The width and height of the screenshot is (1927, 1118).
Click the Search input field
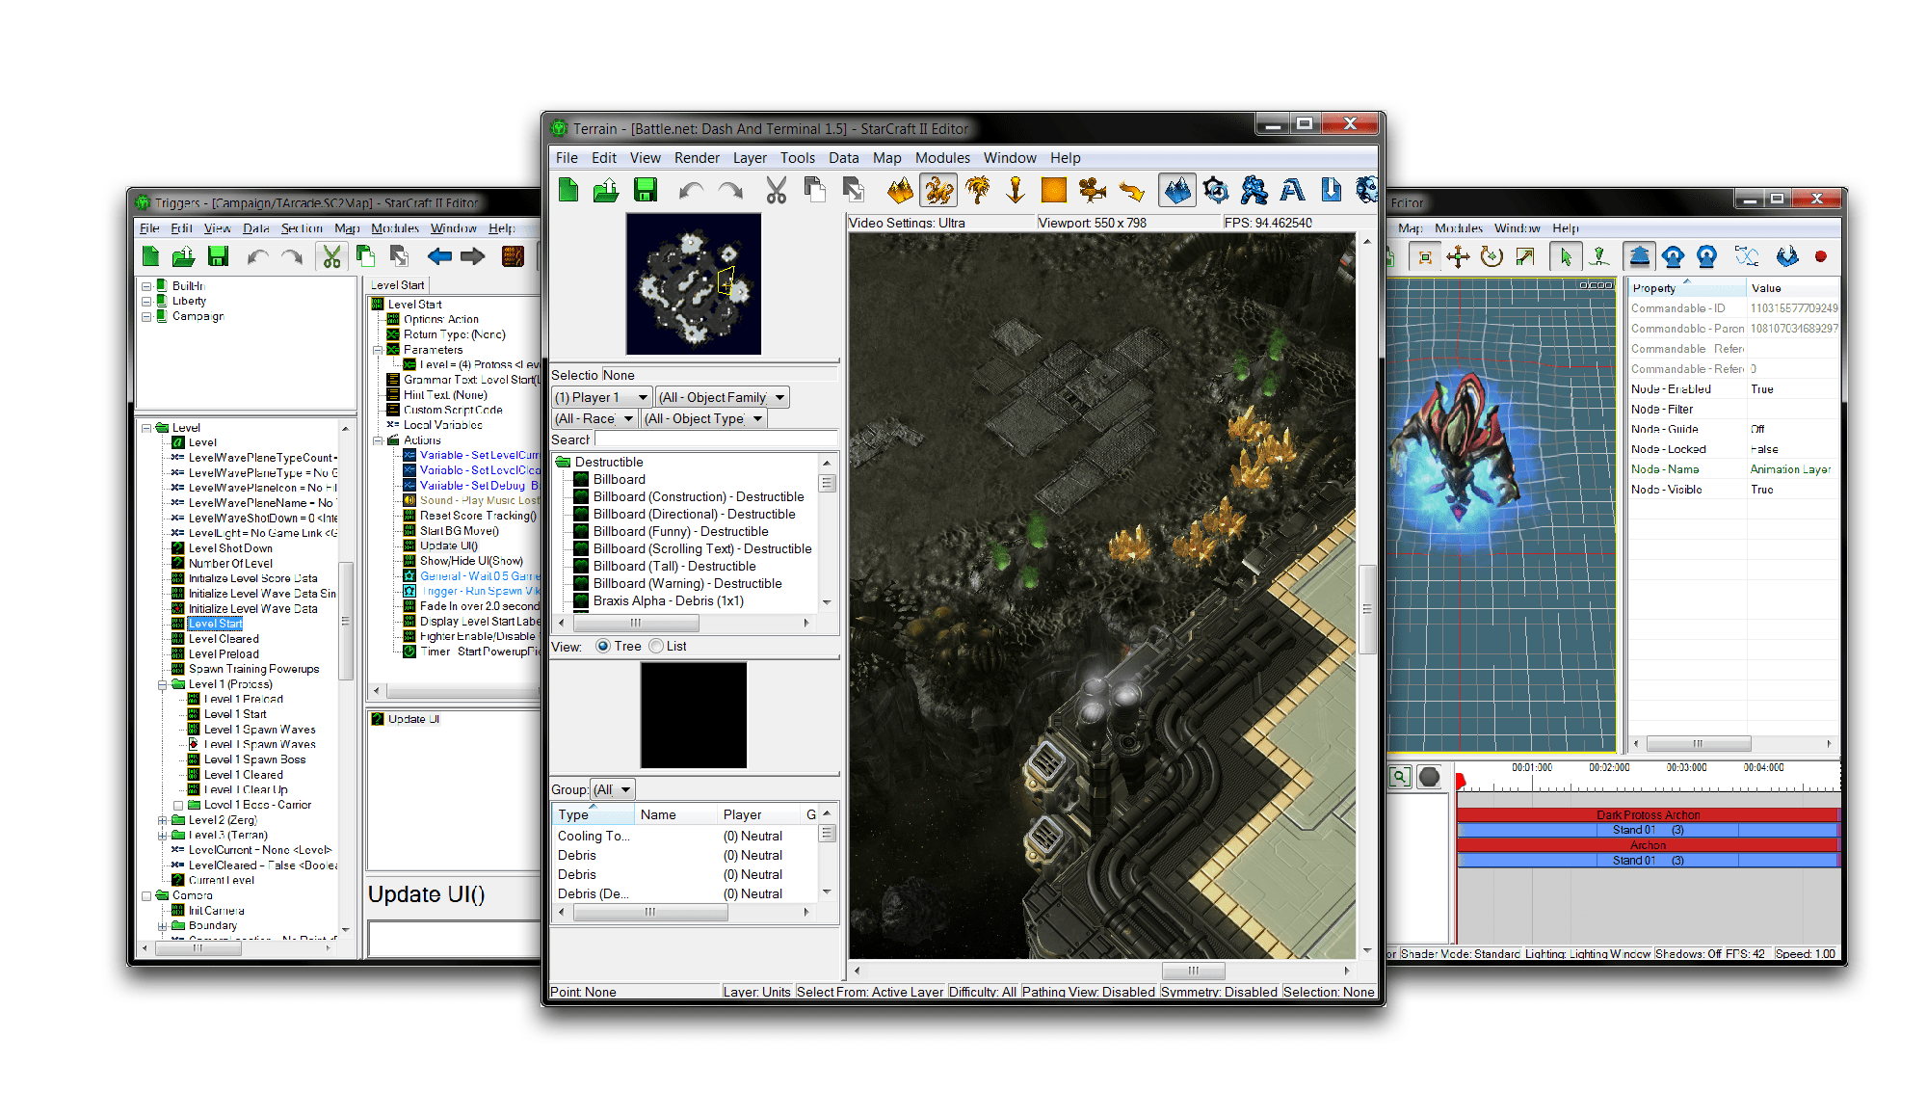tap(715, 439)
